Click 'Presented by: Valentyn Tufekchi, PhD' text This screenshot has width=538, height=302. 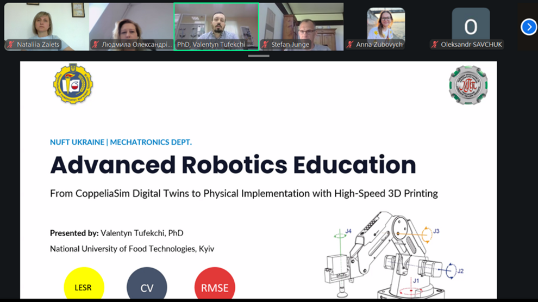[x=117, y=233]
